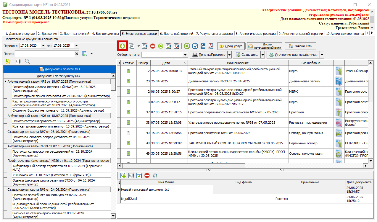Viewport: 377px width, 222px height.
Task: Click the document with red cross icon
Action: coord(177,46)
